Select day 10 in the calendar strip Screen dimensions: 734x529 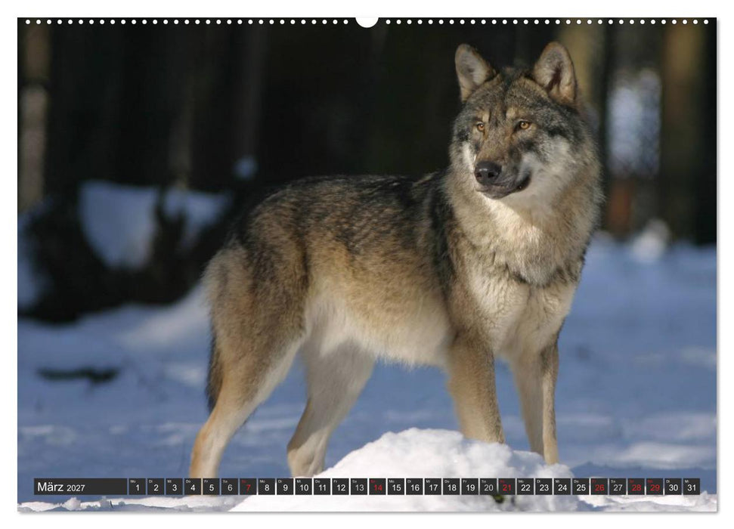(303, 487)
